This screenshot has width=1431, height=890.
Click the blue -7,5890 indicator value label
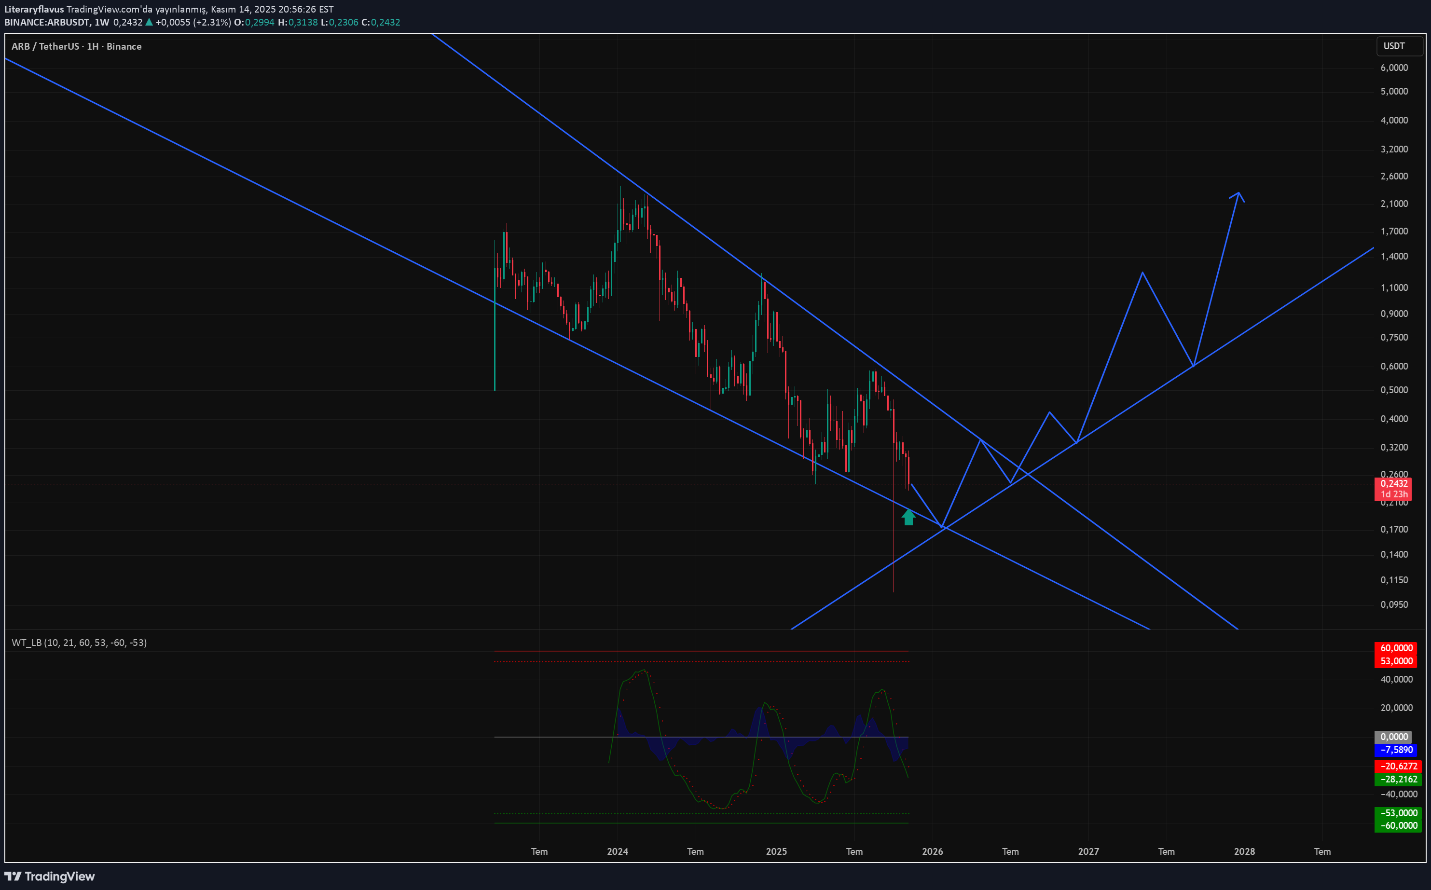[1396, 750]
